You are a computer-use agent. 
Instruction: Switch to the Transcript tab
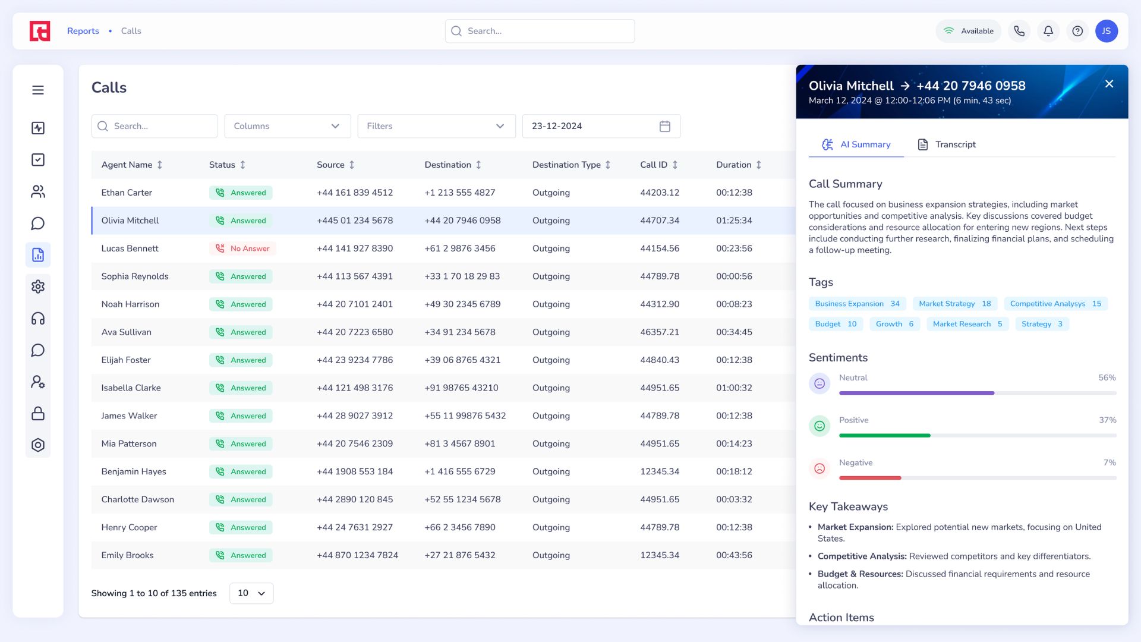tap(946, 144)
